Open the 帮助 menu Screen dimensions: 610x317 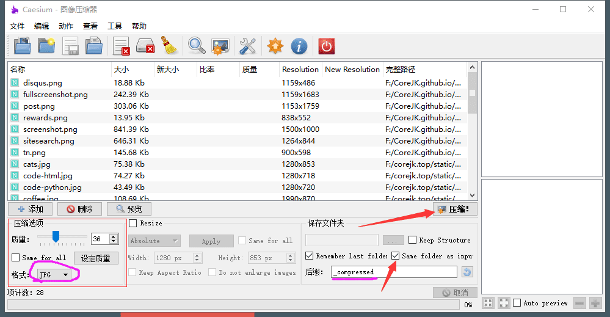(139, 26)
